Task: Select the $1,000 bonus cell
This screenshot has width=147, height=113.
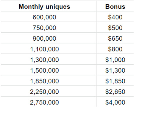Action: click(x=115, y=60)
